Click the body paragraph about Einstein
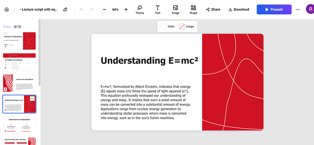314x145 pixels. [146, 102]
